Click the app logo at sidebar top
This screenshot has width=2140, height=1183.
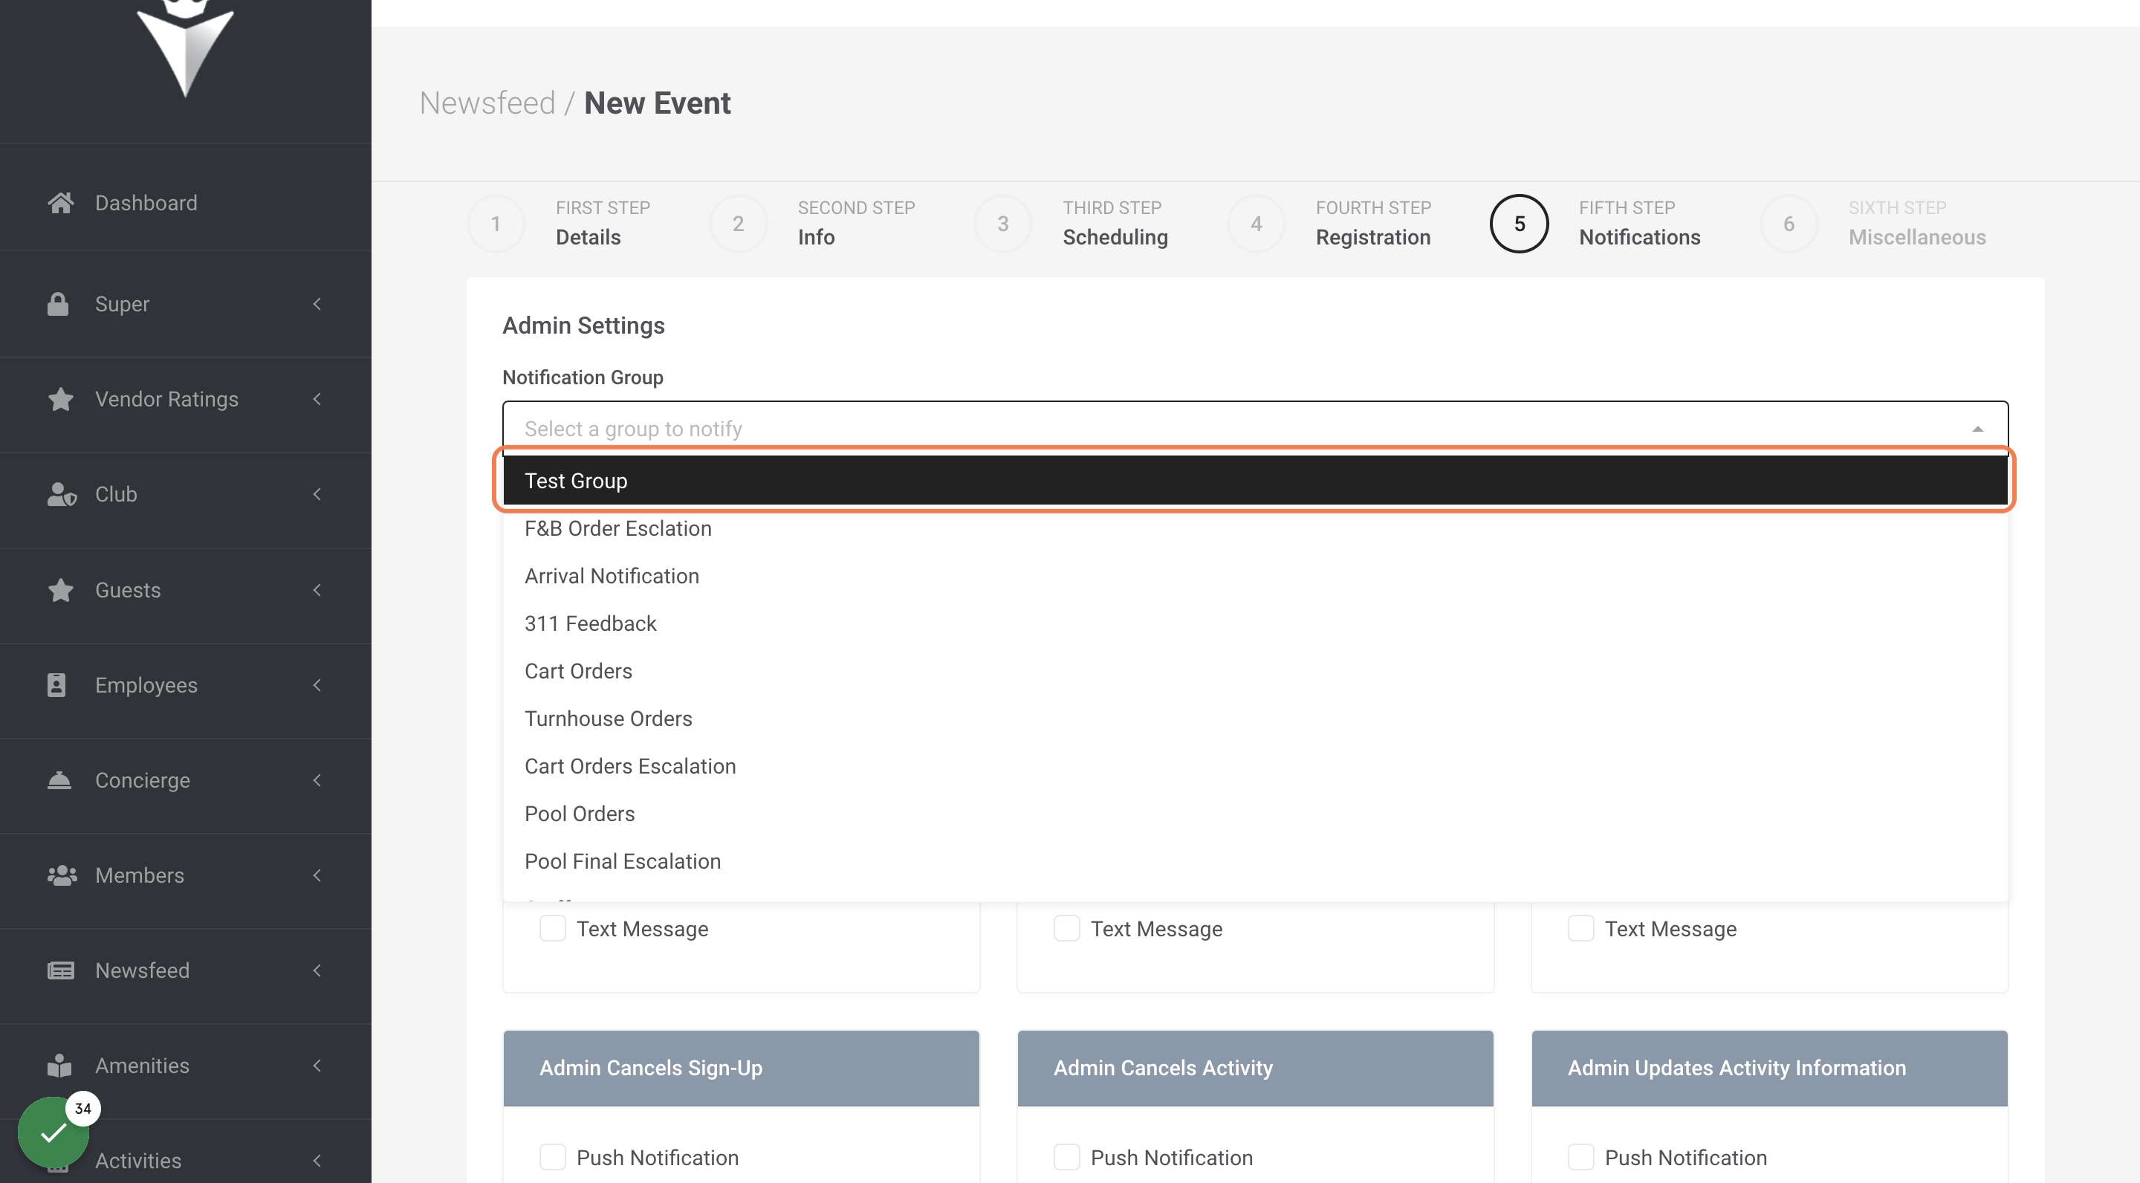(x=185, y=48)
